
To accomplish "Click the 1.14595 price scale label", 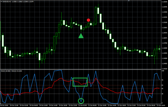I will [x=164, y=53].
